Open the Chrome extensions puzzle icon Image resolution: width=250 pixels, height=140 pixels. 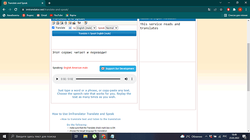point(234,10)
